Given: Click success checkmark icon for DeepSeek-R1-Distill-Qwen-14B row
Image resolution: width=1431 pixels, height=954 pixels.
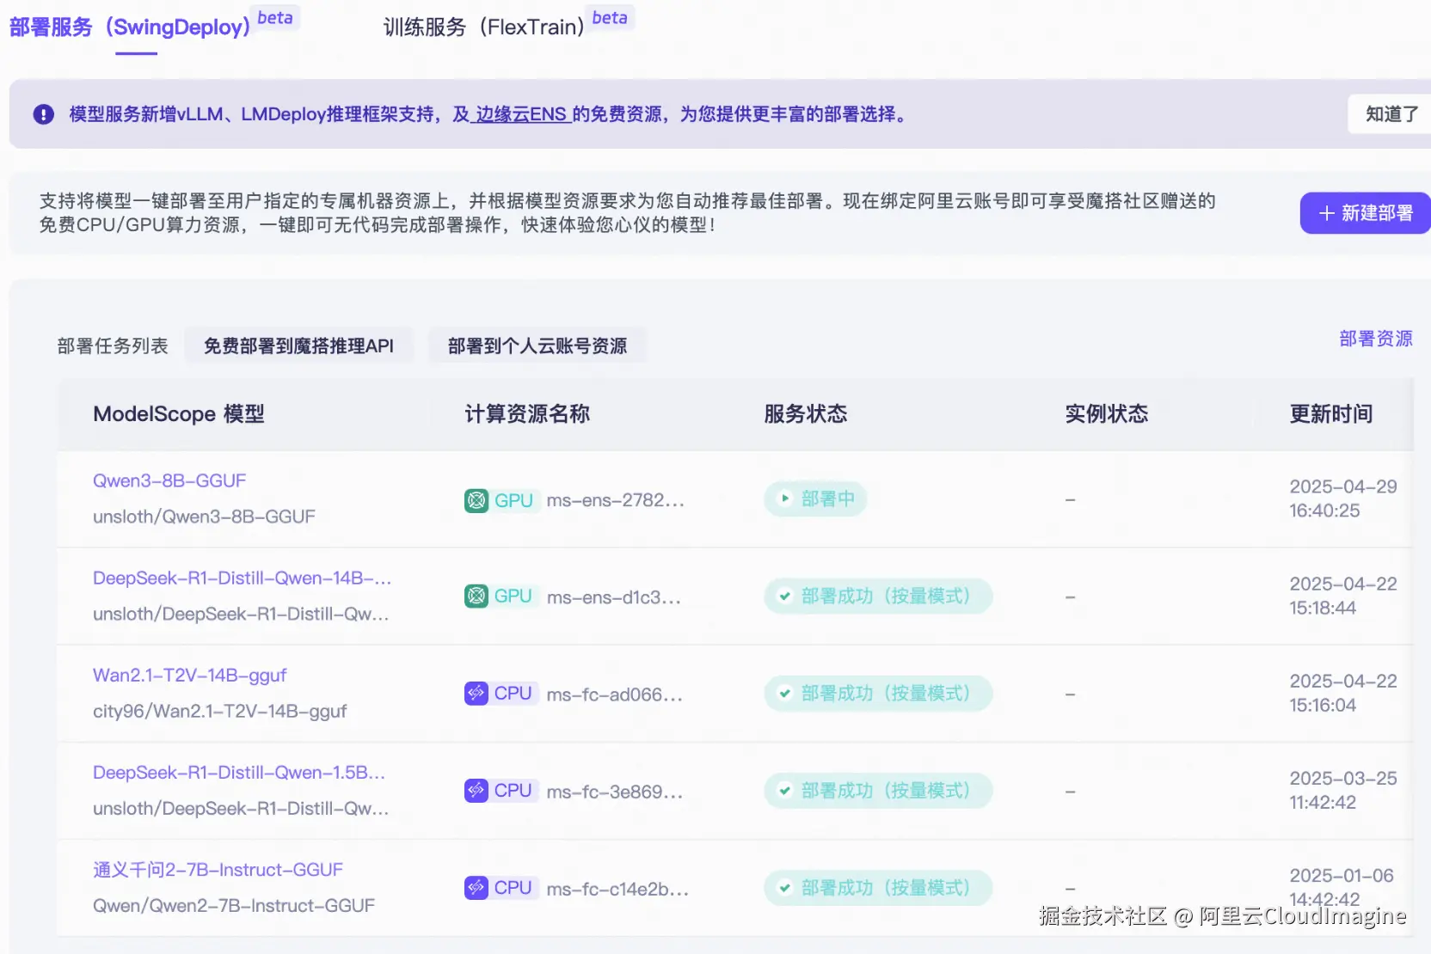Looking at the screenshot, I should pyautogui.click(x=784, y=596).
